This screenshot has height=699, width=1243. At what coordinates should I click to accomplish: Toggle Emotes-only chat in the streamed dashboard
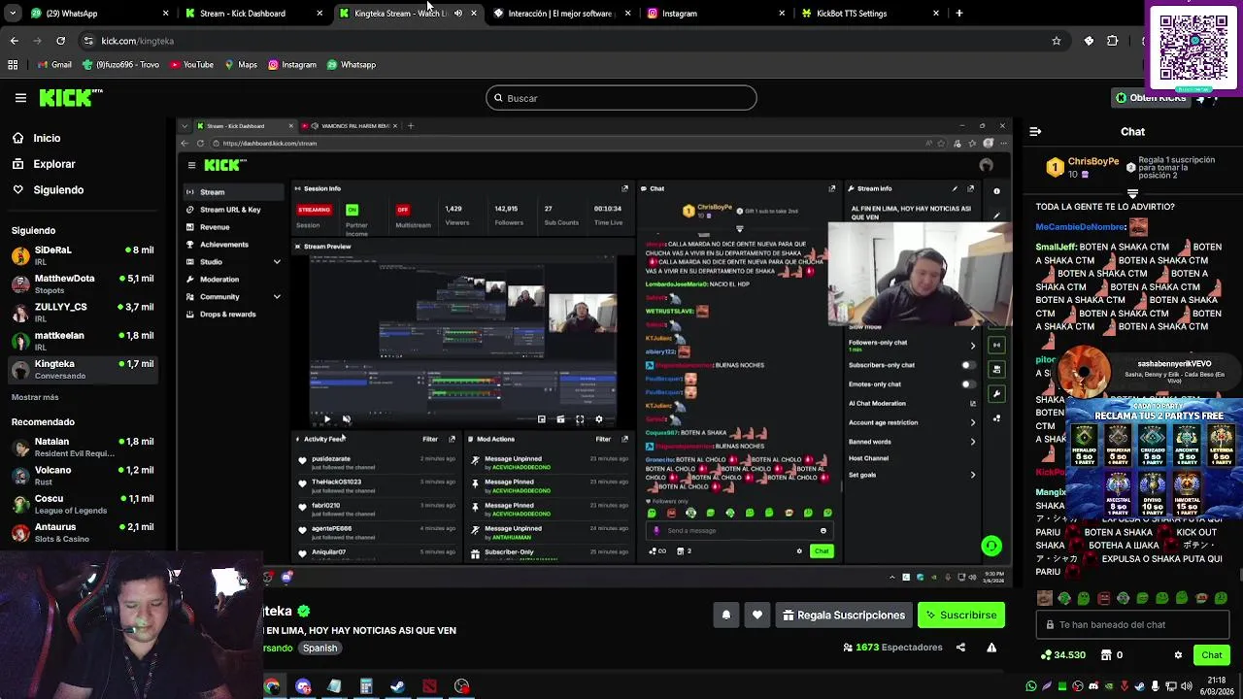point(968,384)
